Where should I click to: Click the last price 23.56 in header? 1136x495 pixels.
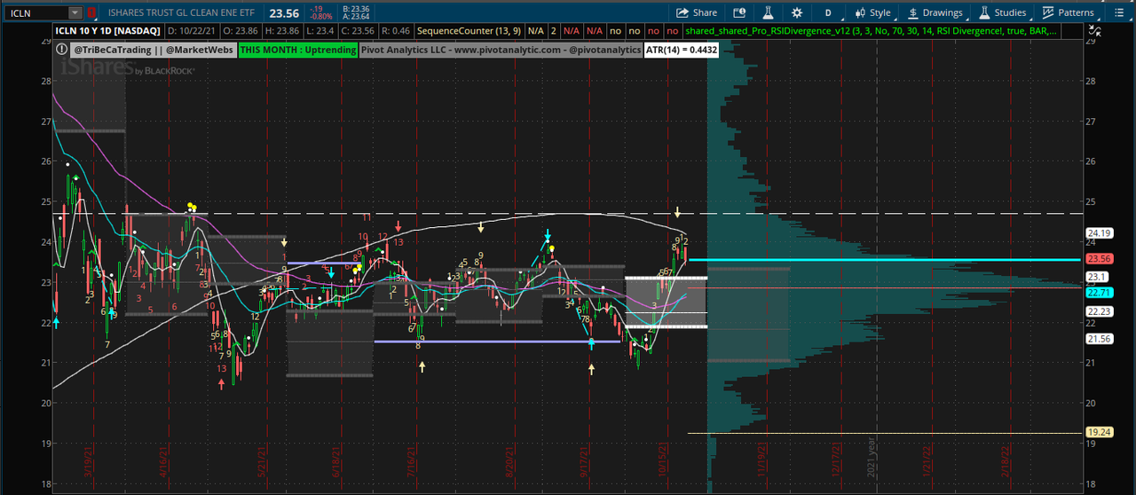[284, 13]
